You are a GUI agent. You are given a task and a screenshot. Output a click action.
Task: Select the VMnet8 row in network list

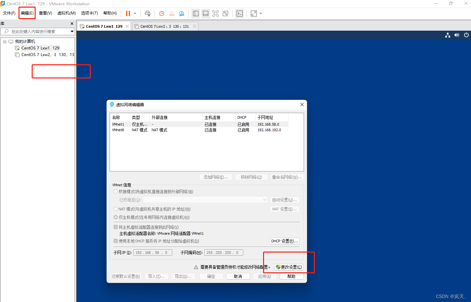pos(199,130)
